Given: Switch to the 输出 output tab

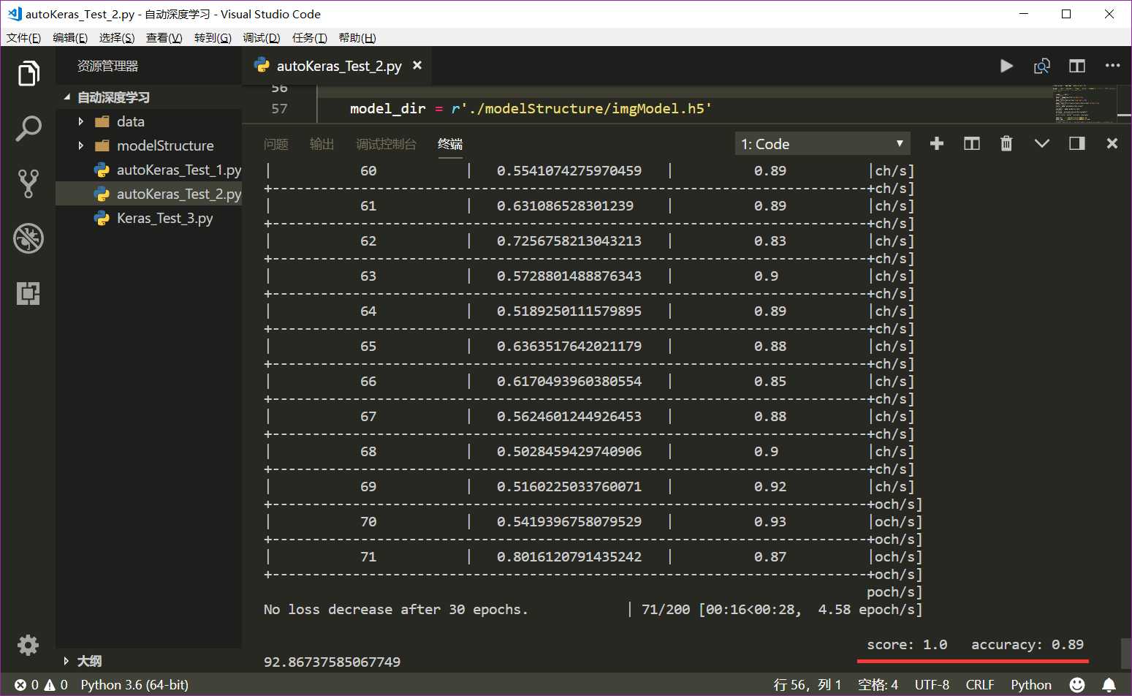Looking at the screenshot, I should [322, 144].
